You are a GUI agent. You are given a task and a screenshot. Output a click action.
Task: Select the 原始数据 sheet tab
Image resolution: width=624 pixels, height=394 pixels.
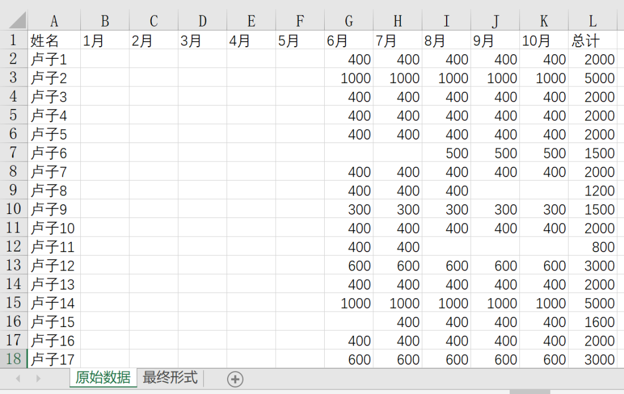(x=102, y=378)
